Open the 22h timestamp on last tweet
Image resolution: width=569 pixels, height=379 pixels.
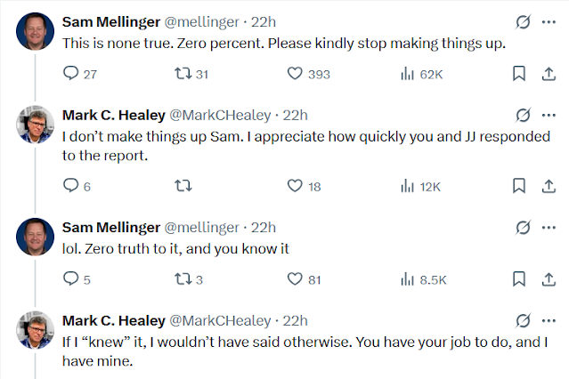point(295,320)
